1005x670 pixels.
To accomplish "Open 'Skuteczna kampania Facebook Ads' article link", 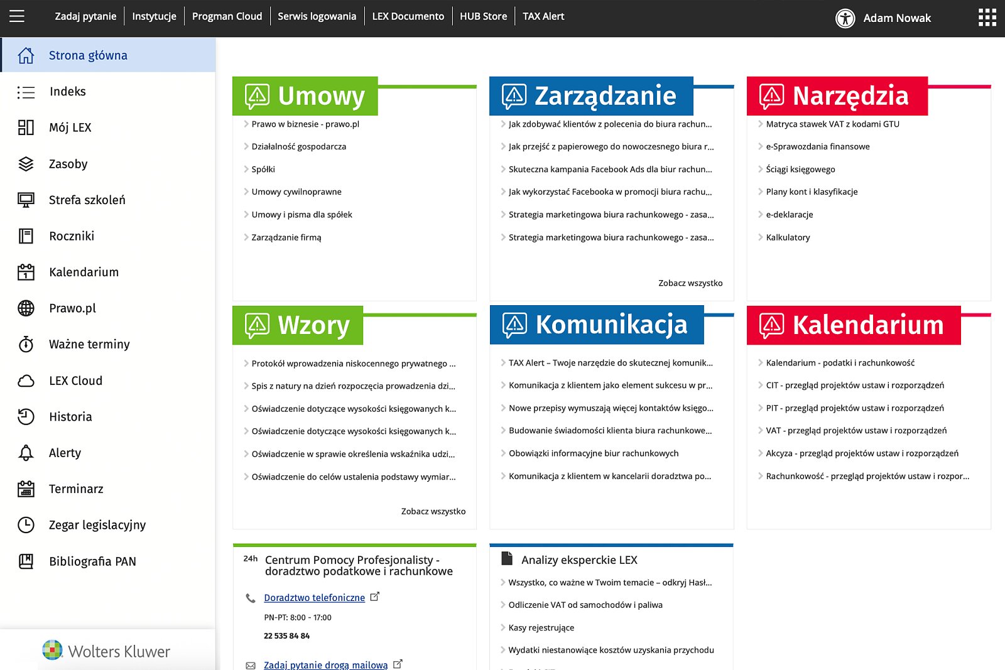I will point(610,170).
